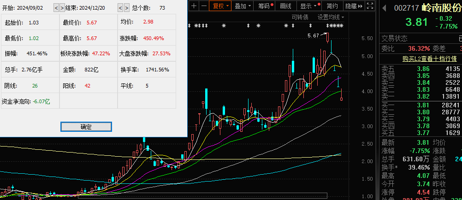Click the zoom out minus icon

[x=203, y=6]
